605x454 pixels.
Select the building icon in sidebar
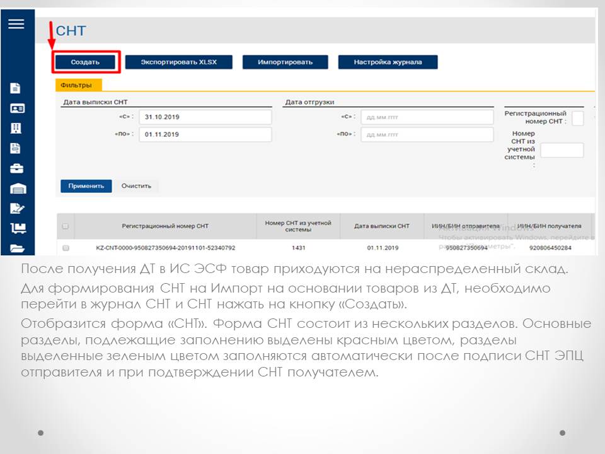[x=16, y=129]
